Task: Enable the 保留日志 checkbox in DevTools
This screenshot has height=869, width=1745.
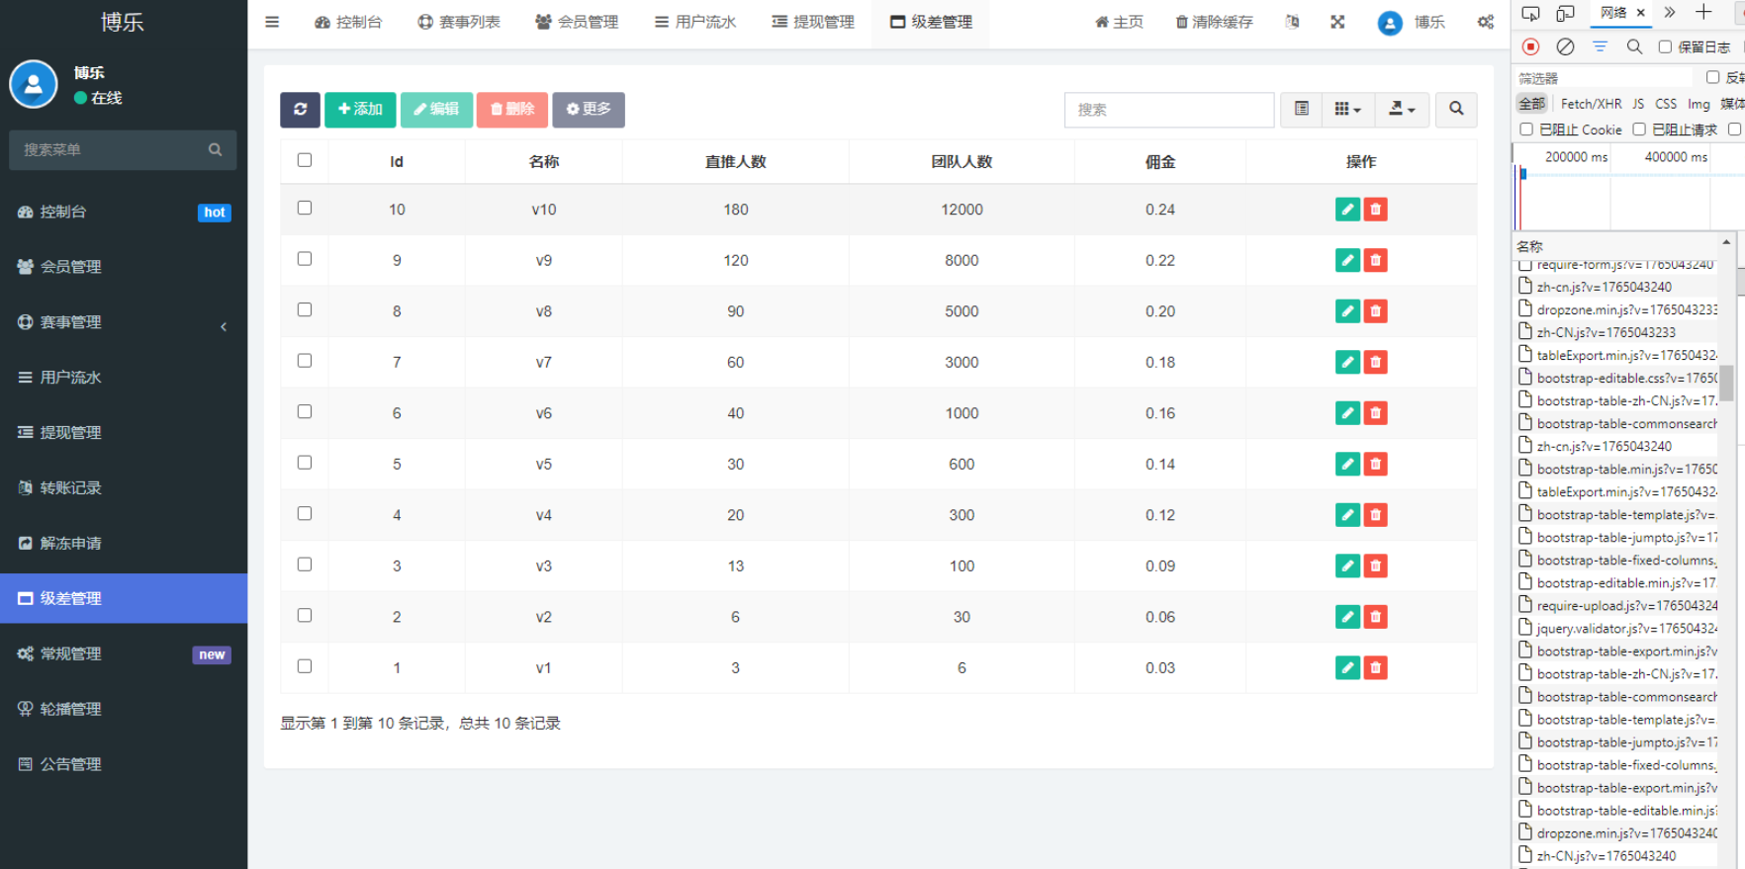Action: point(1665,46)
